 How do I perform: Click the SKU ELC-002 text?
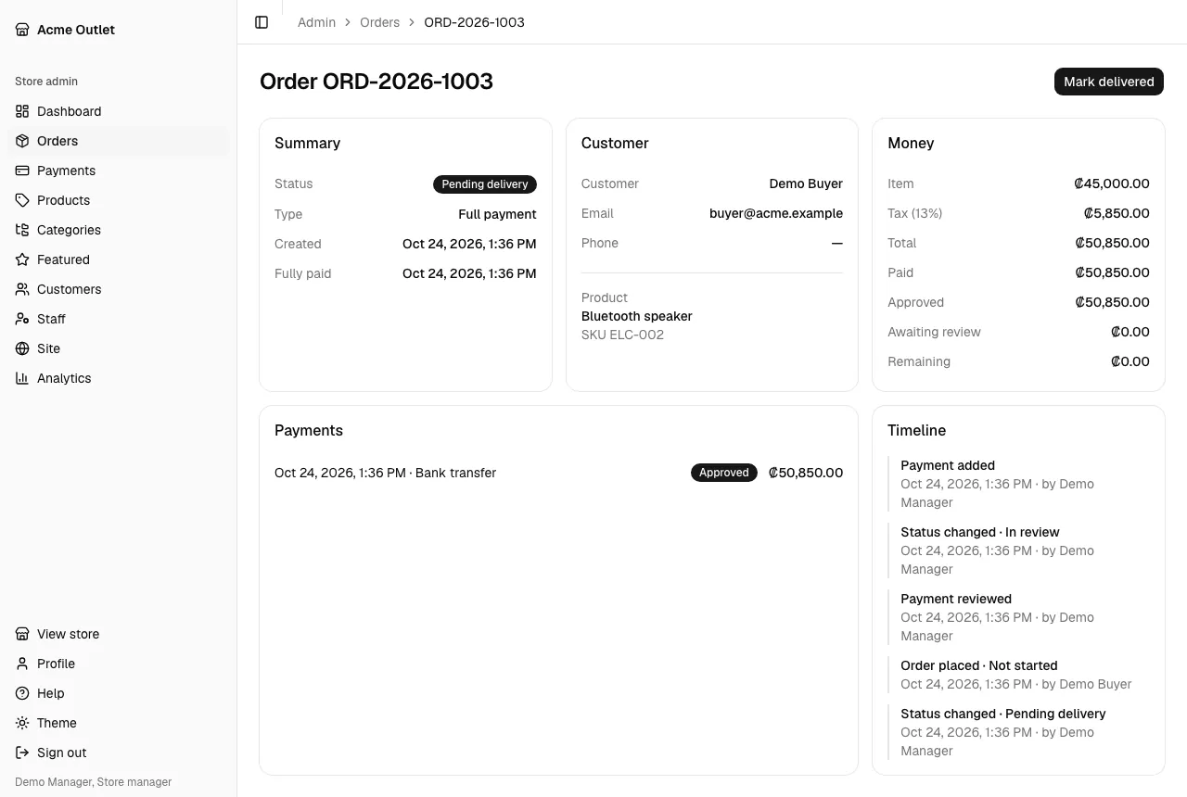coord(622,335)
